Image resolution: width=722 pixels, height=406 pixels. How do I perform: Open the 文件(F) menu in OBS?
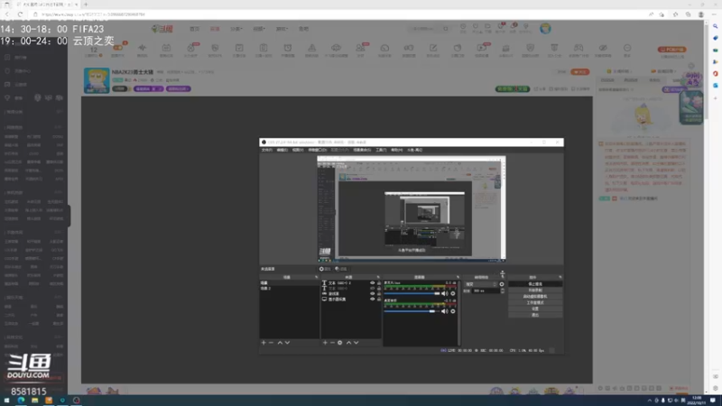[267, 150]
